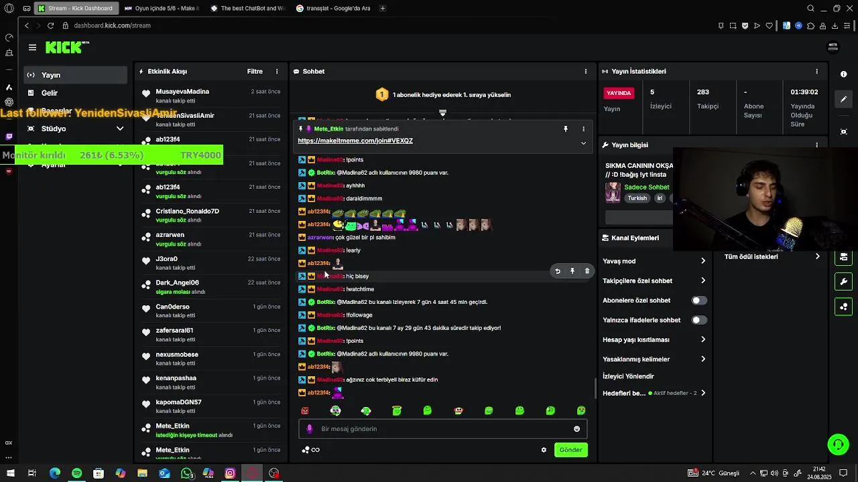Expand Hedefleri belirle active goals

click(654, 393)
